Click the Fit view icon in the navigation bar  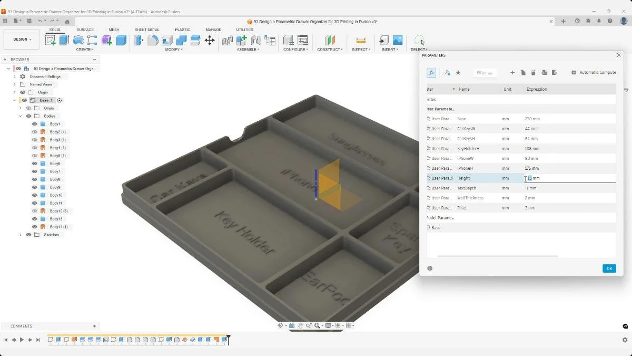coord(318,325)
